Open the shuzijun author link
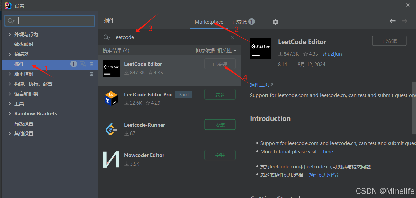 332,54
